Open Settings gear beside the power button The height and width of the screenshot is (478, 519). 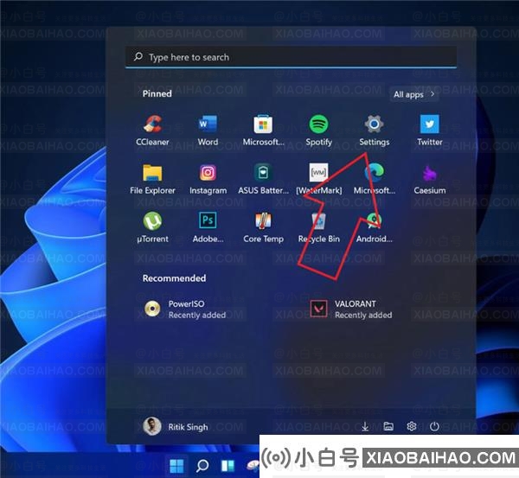click(x=412, y=426)
